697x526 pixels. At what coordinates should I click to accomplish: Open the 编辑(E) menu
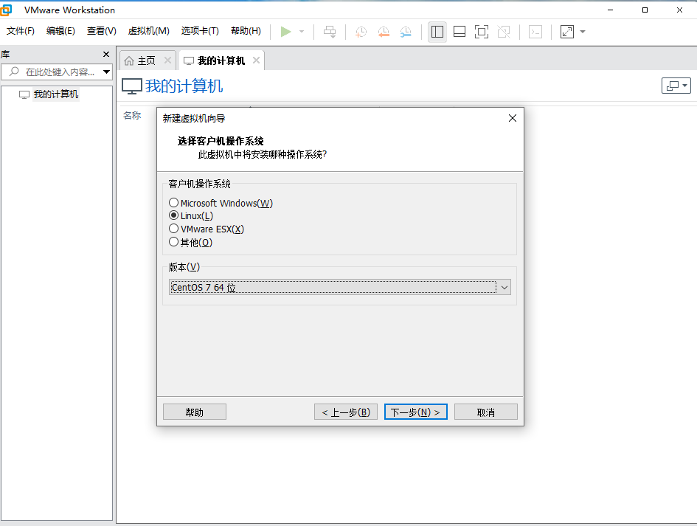click(x=60, y=31)
